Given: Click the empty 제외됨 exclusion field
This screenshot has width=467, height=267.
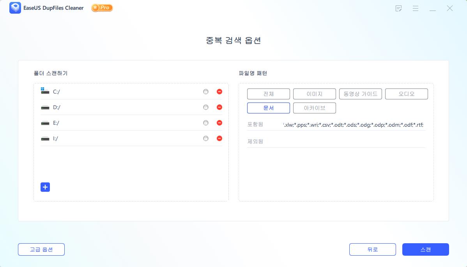Looking at the screenshot, I should (351, 141).
